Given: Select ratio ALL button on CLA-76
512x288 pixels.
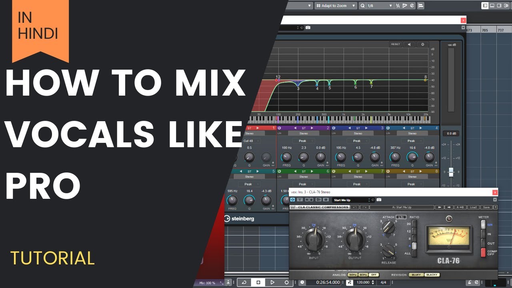Looking at the screenshot, I should coord(414,254).
